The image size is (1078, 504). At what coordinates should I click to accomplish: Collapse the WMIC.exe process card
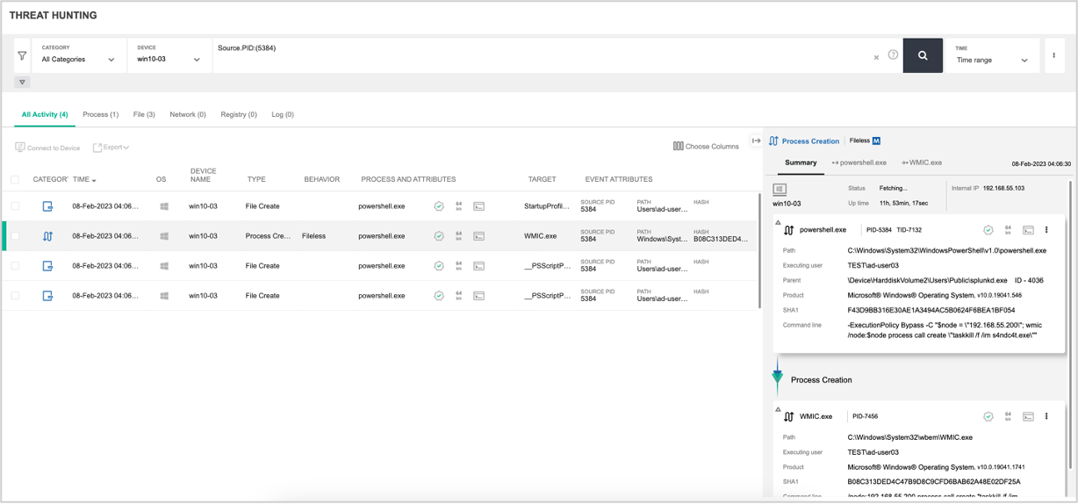778,409
